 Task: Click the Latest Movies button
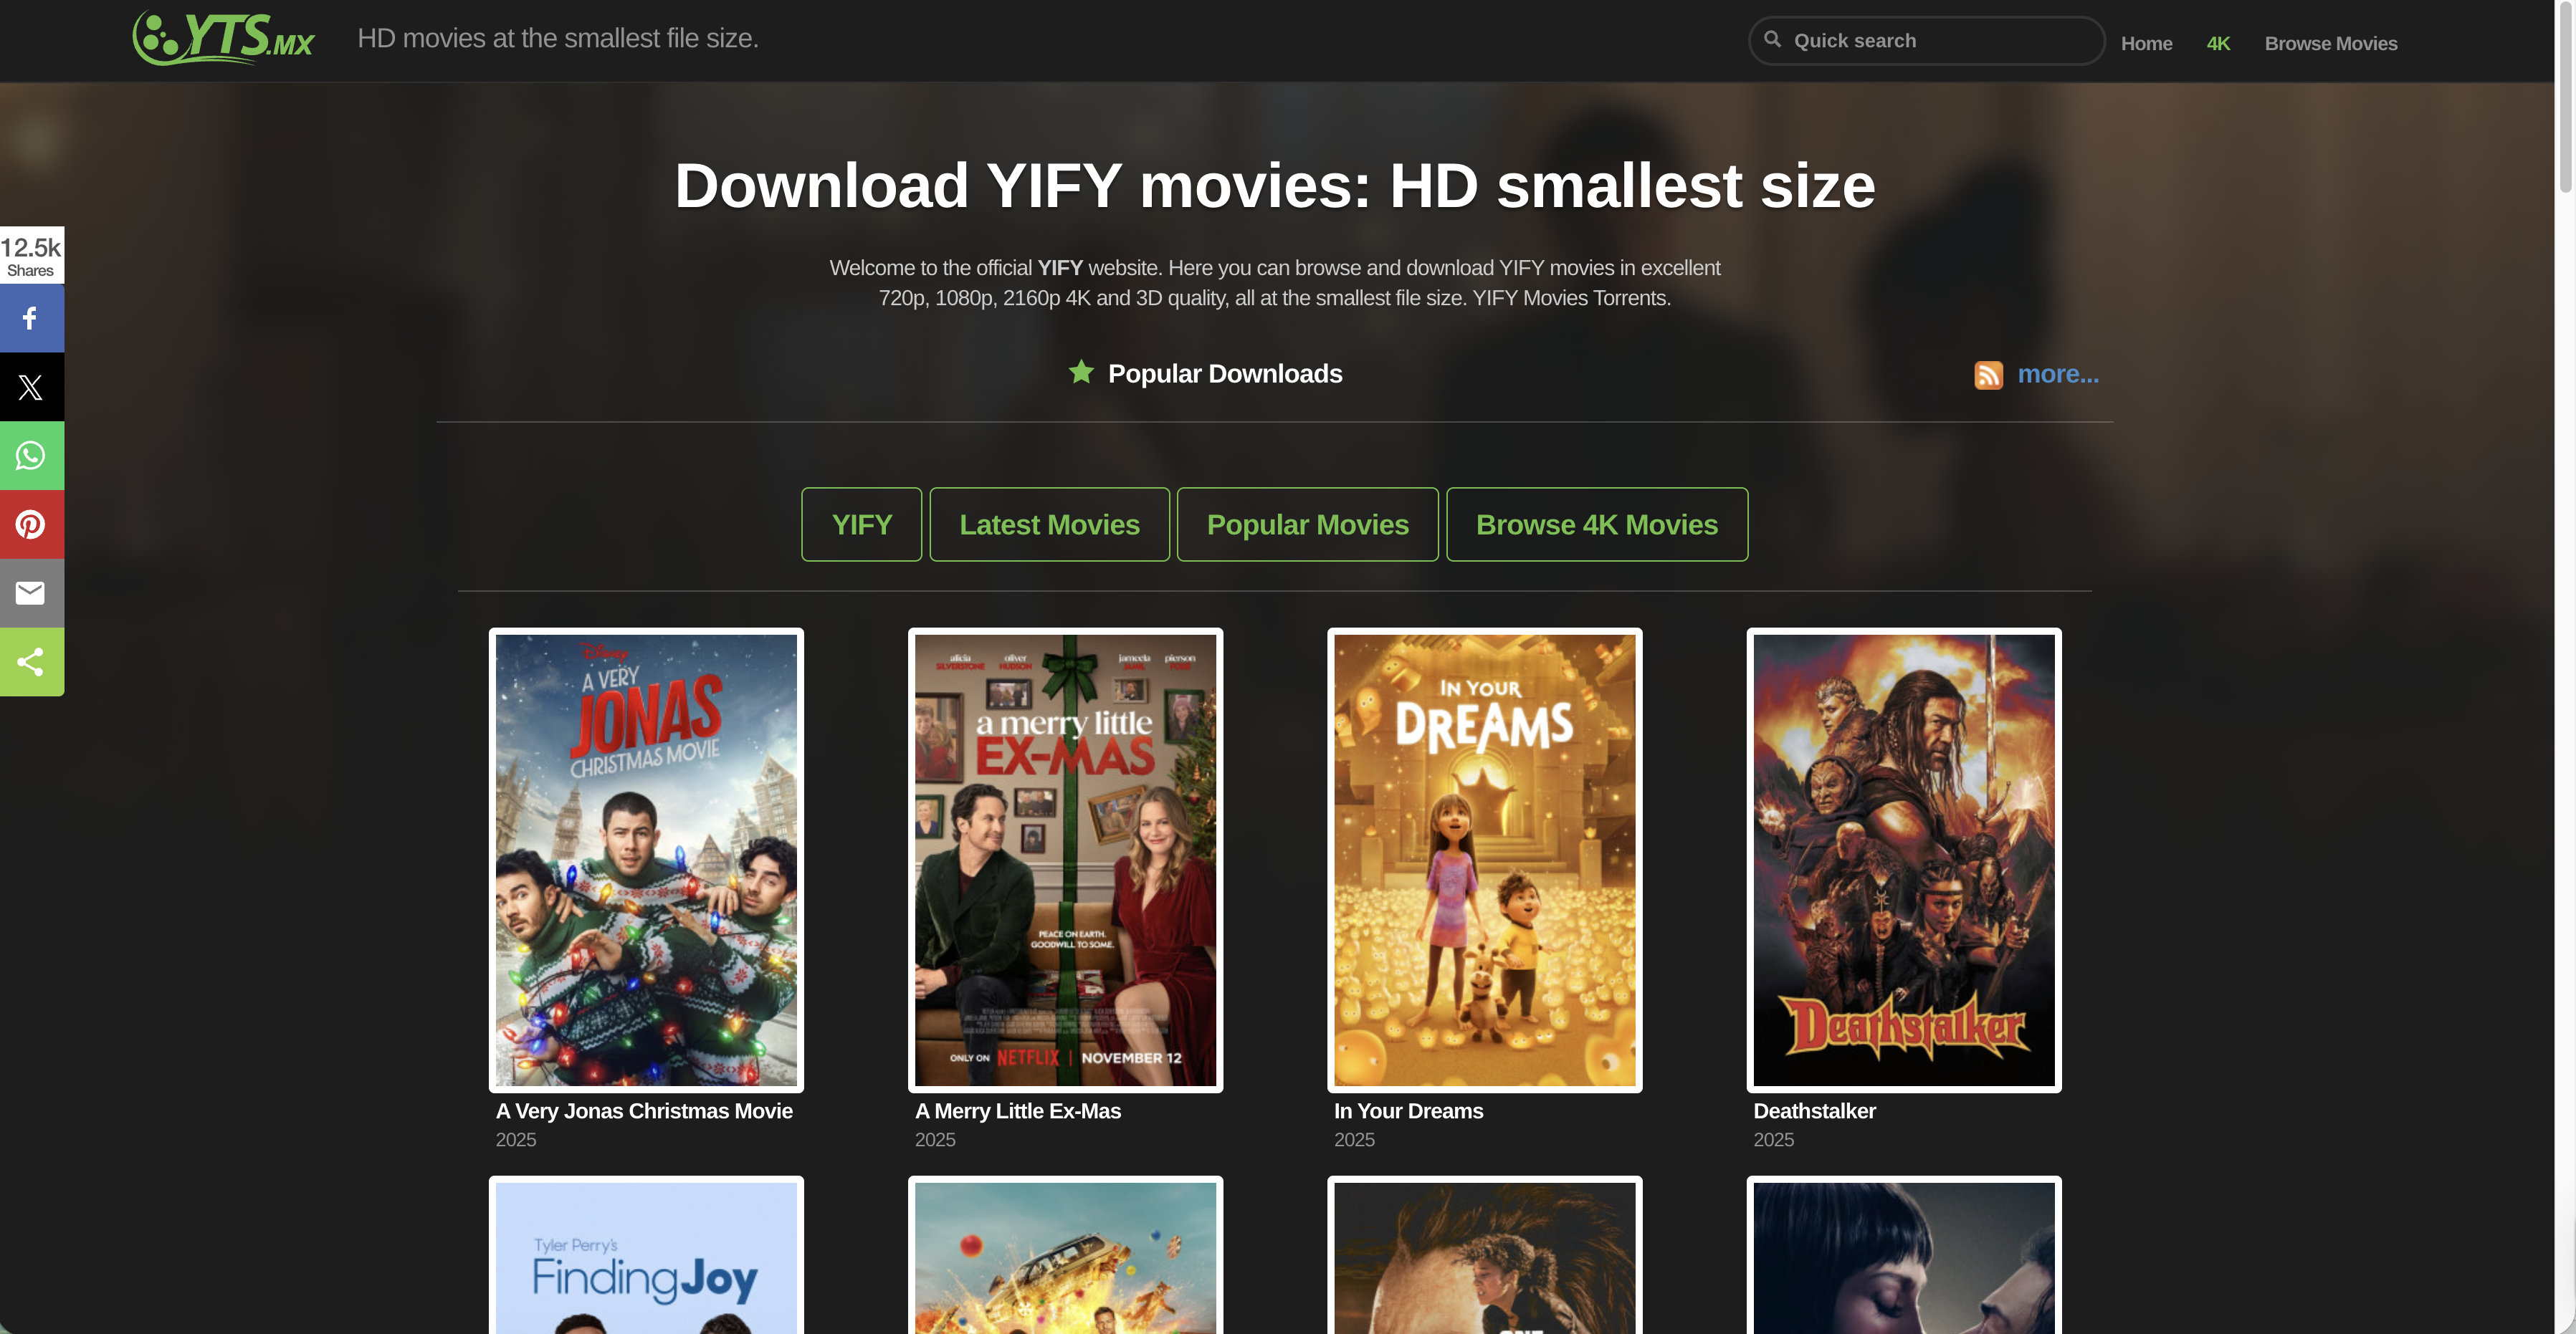pos(1049,524)
